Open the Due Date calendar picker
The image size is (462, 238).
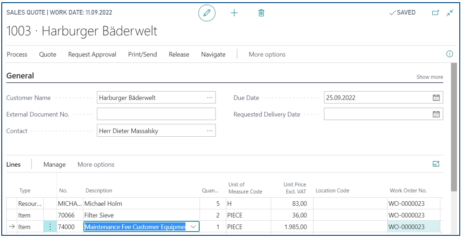(x=436, y=98)
